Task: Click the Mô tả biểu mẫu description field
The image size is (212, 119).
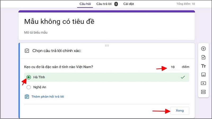Action: pos(36,32)
